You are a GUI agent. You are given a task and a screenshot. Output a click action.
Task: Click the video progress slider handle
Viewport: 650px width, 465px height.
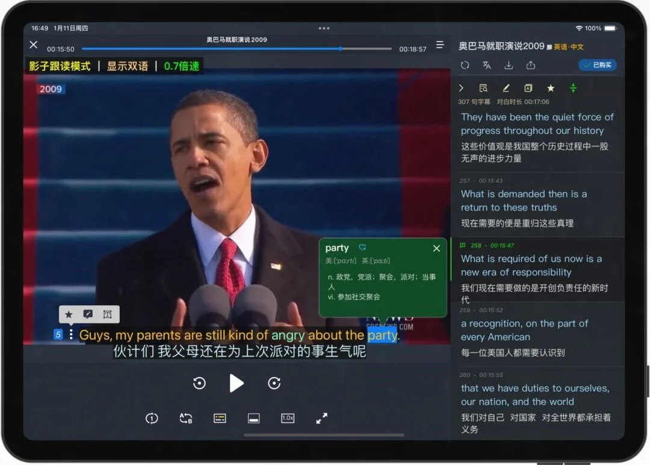coord(340,49)
